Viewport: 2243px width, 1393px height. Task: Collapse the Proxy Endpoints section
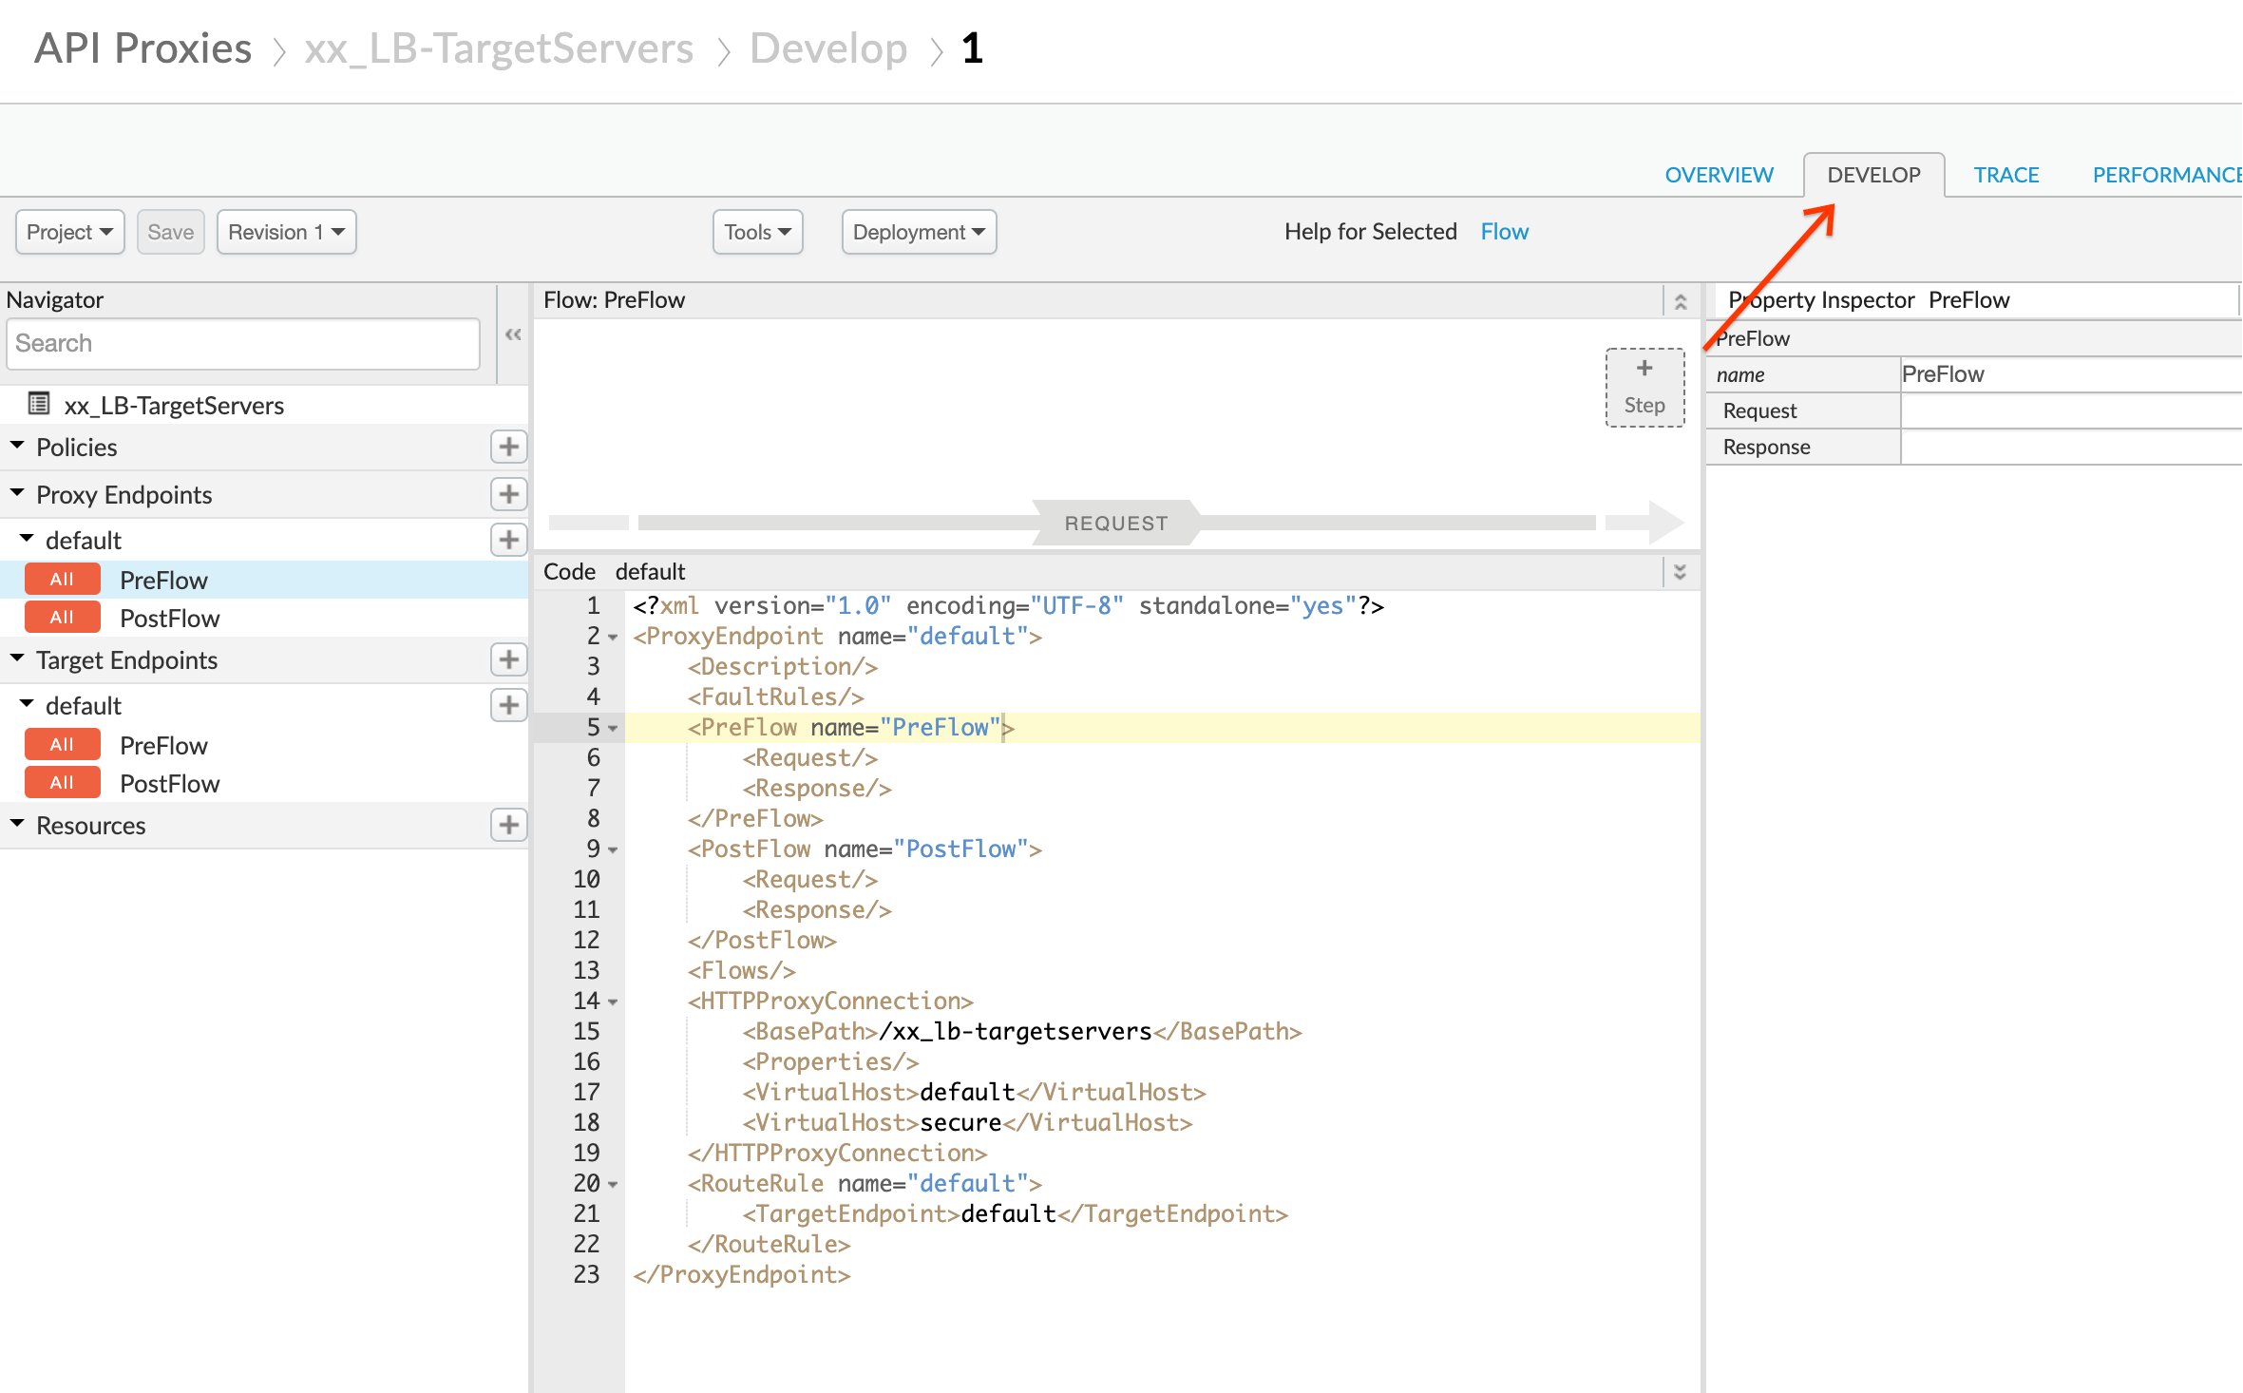pos(17,493)
